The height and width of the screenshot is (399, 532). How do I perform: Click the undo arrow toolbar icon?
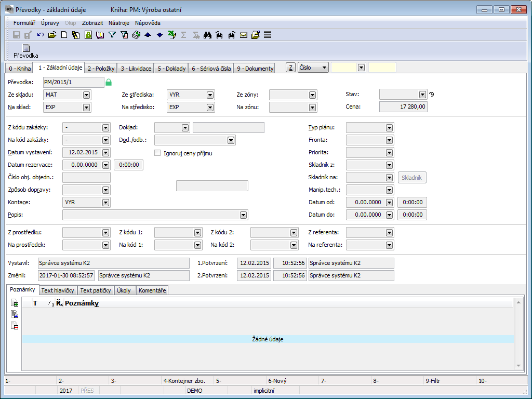(x=41, y=35)
